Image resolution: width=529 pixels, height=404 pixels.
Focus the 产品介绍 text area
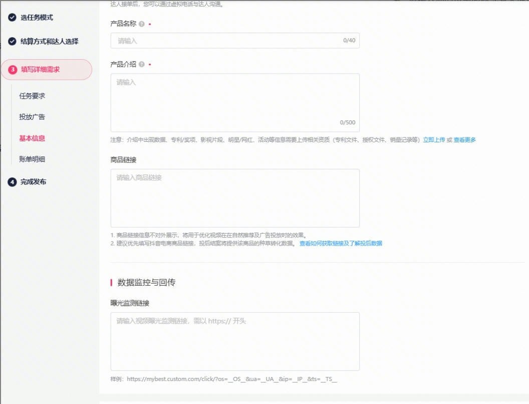pyautogui.click(x=235, y=103)
